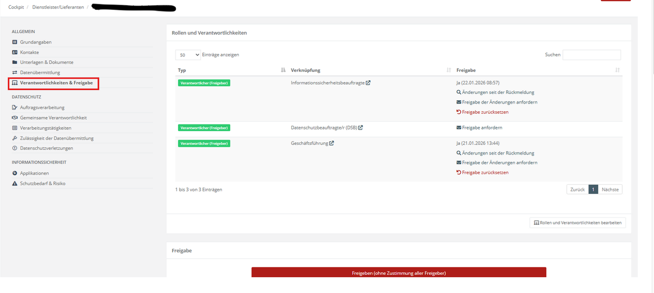The width and height of the screenshot is (654, 293).
Task: Open external link icon beside Datenschutzbeauftragte/r (DSB)
Action: tap(361, 127)
